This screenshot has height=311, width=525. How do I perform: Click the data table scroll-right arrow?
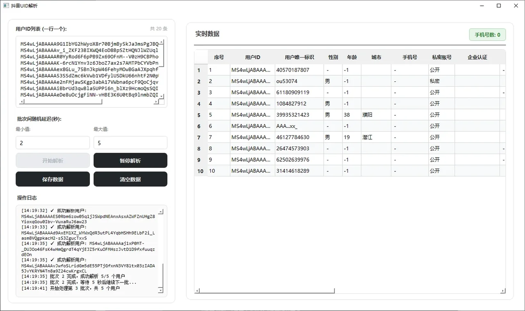[503, 291]
